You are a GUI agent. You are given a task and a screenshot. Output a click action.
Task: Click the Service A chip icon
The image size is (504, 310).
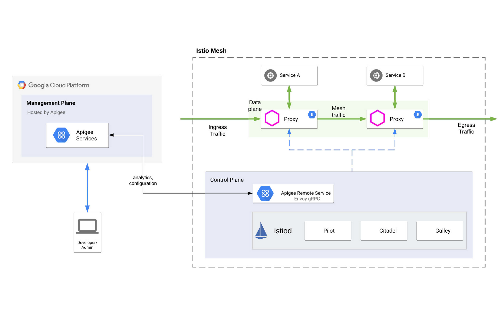[x=270, y=75]
